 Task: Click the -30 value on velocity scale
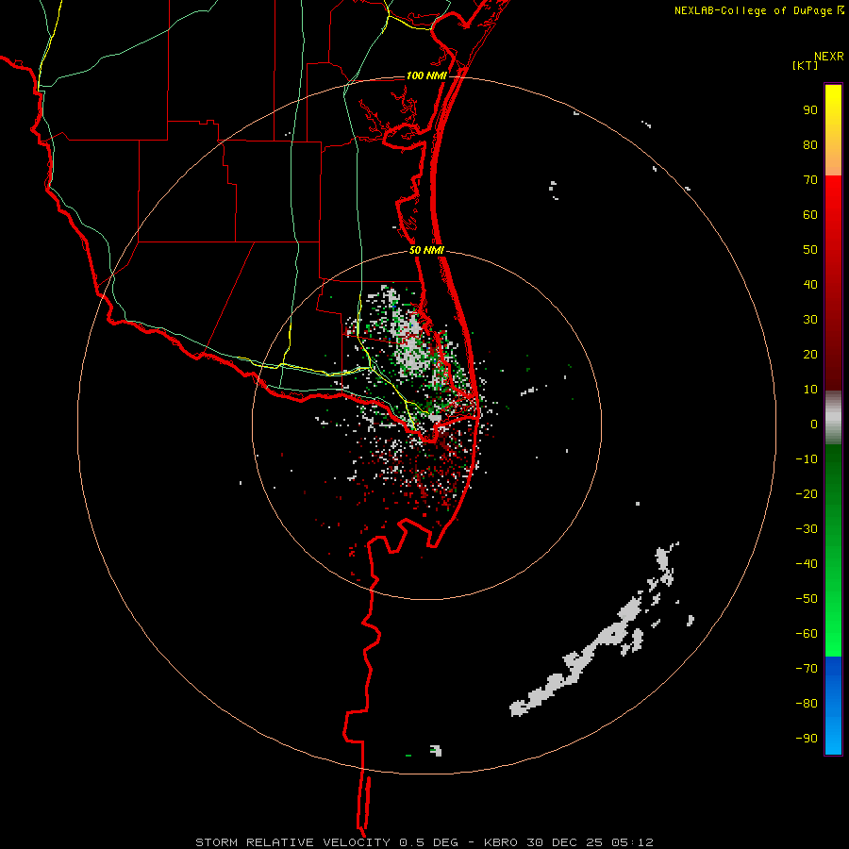[x=807, y=529]
